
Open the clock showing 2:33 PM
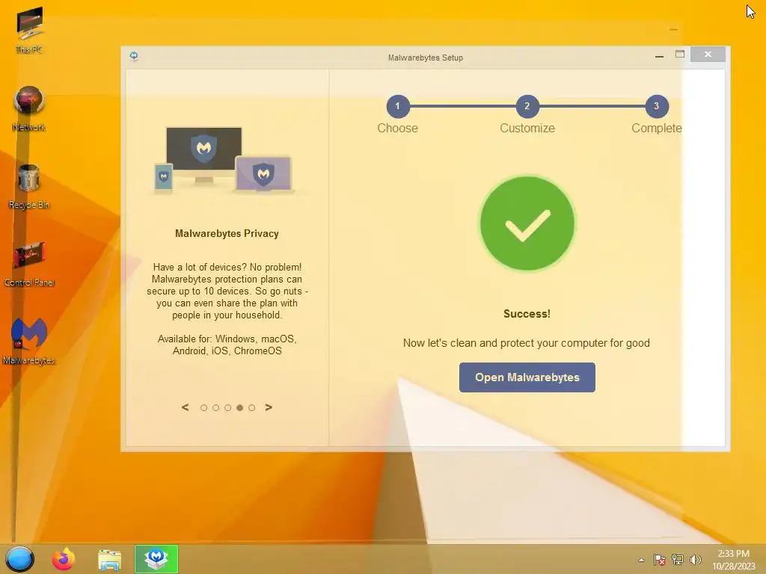(733, 560)
